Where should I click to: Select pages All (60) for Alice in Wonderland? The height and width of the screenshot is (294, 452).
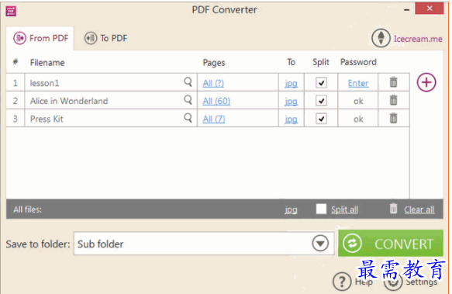(x=216, y=101)
